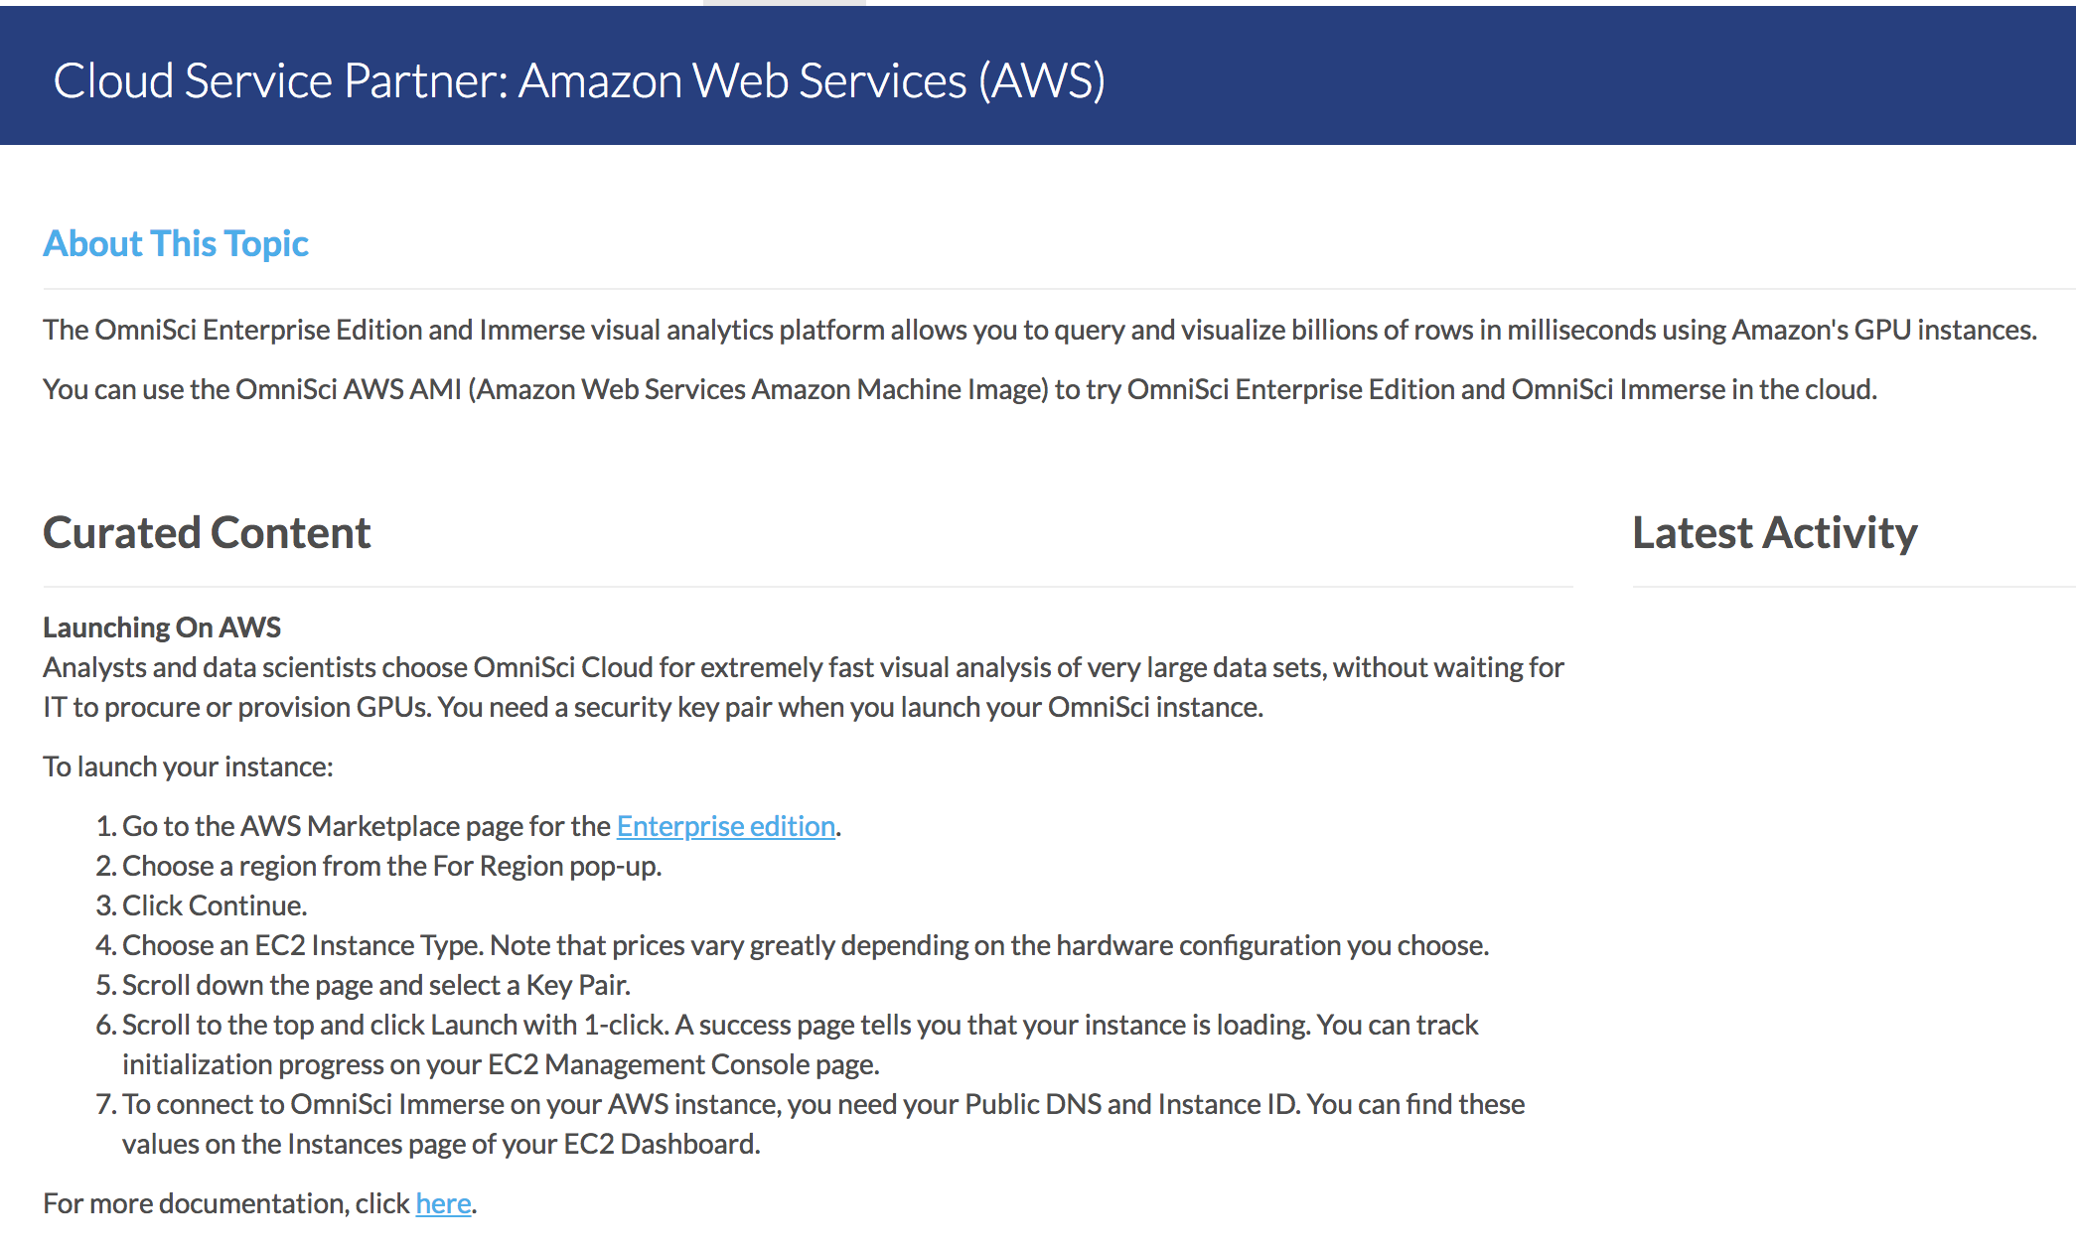This screenshot has height=1251, width=2076.
Task: Click the gray tab stub at the top edge
Action: click(784, 3)
